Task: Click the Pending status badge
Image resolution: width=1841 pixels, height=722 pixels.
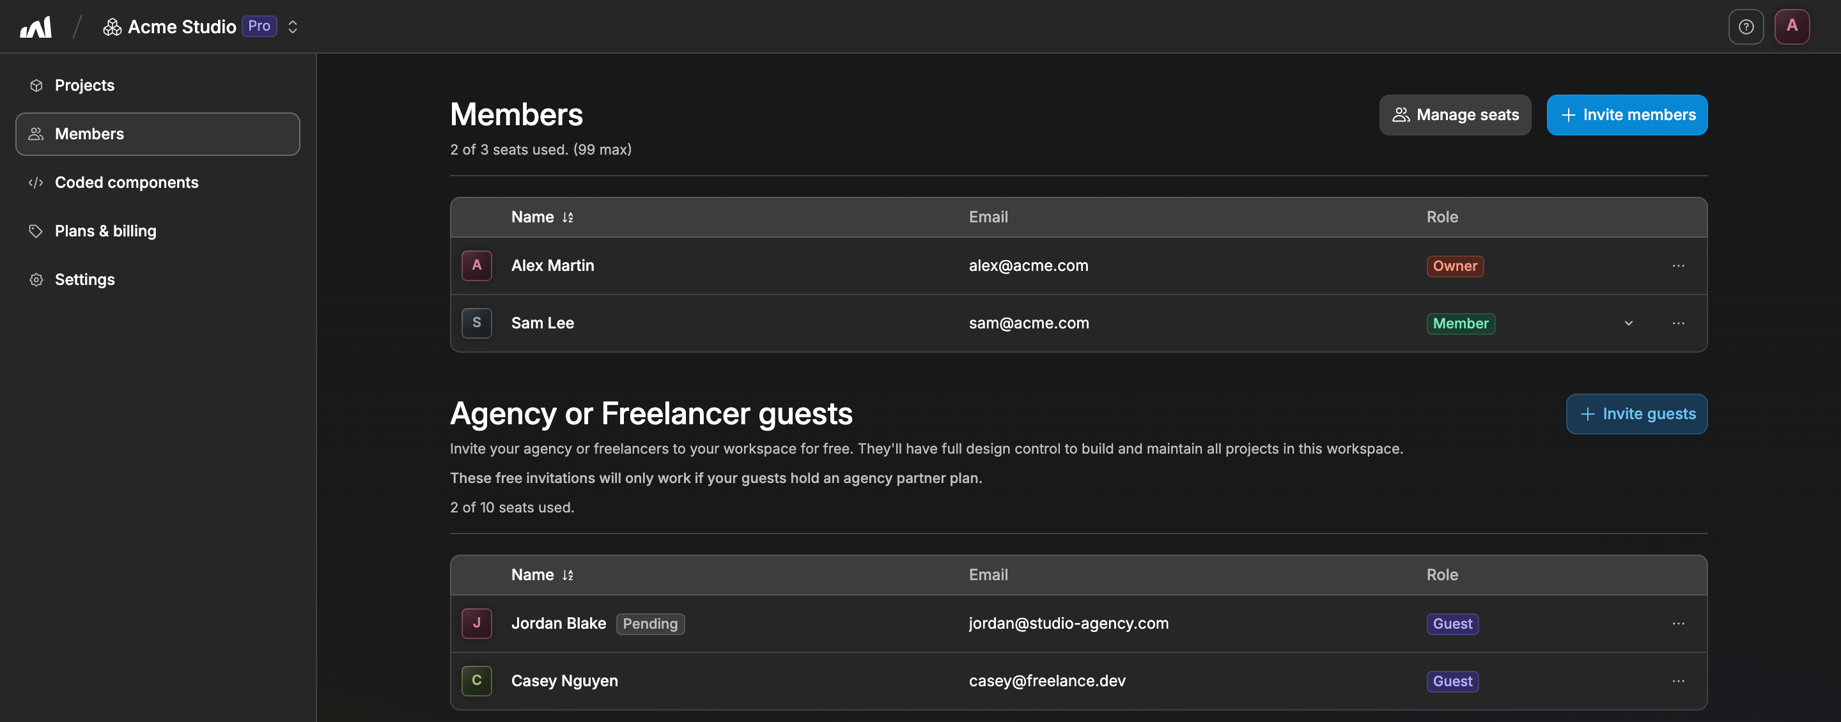Action: pyautogui.click(x=649, y=624)
